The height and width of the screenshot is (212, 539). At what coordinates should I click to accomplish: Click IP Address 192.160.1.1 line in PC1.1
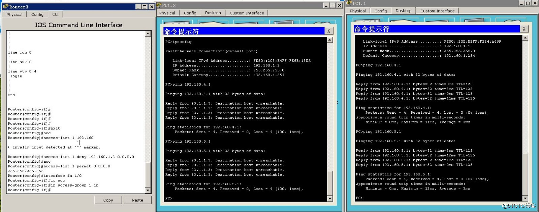417,46
